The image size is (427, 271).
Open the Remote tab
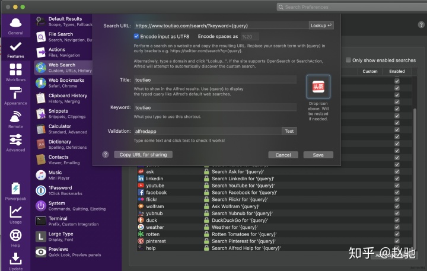click(15, 119)
